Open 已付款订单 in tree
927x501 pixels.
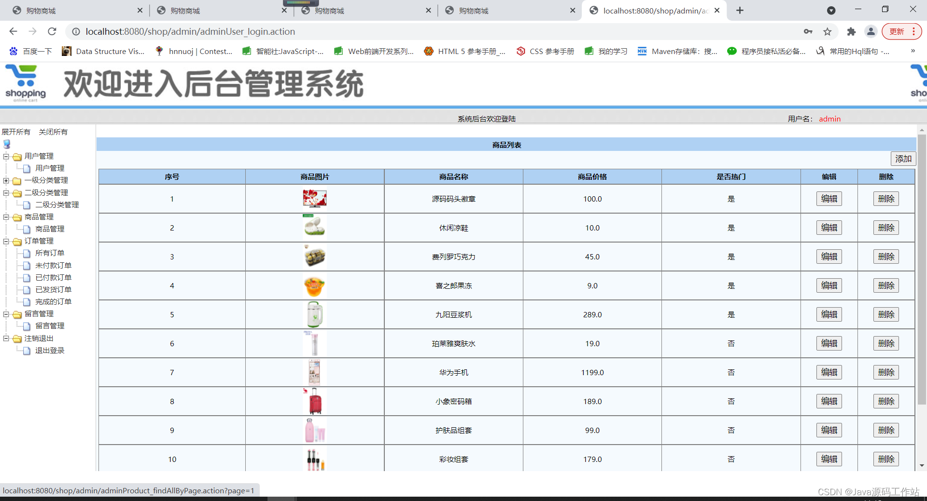click(53, 278)
